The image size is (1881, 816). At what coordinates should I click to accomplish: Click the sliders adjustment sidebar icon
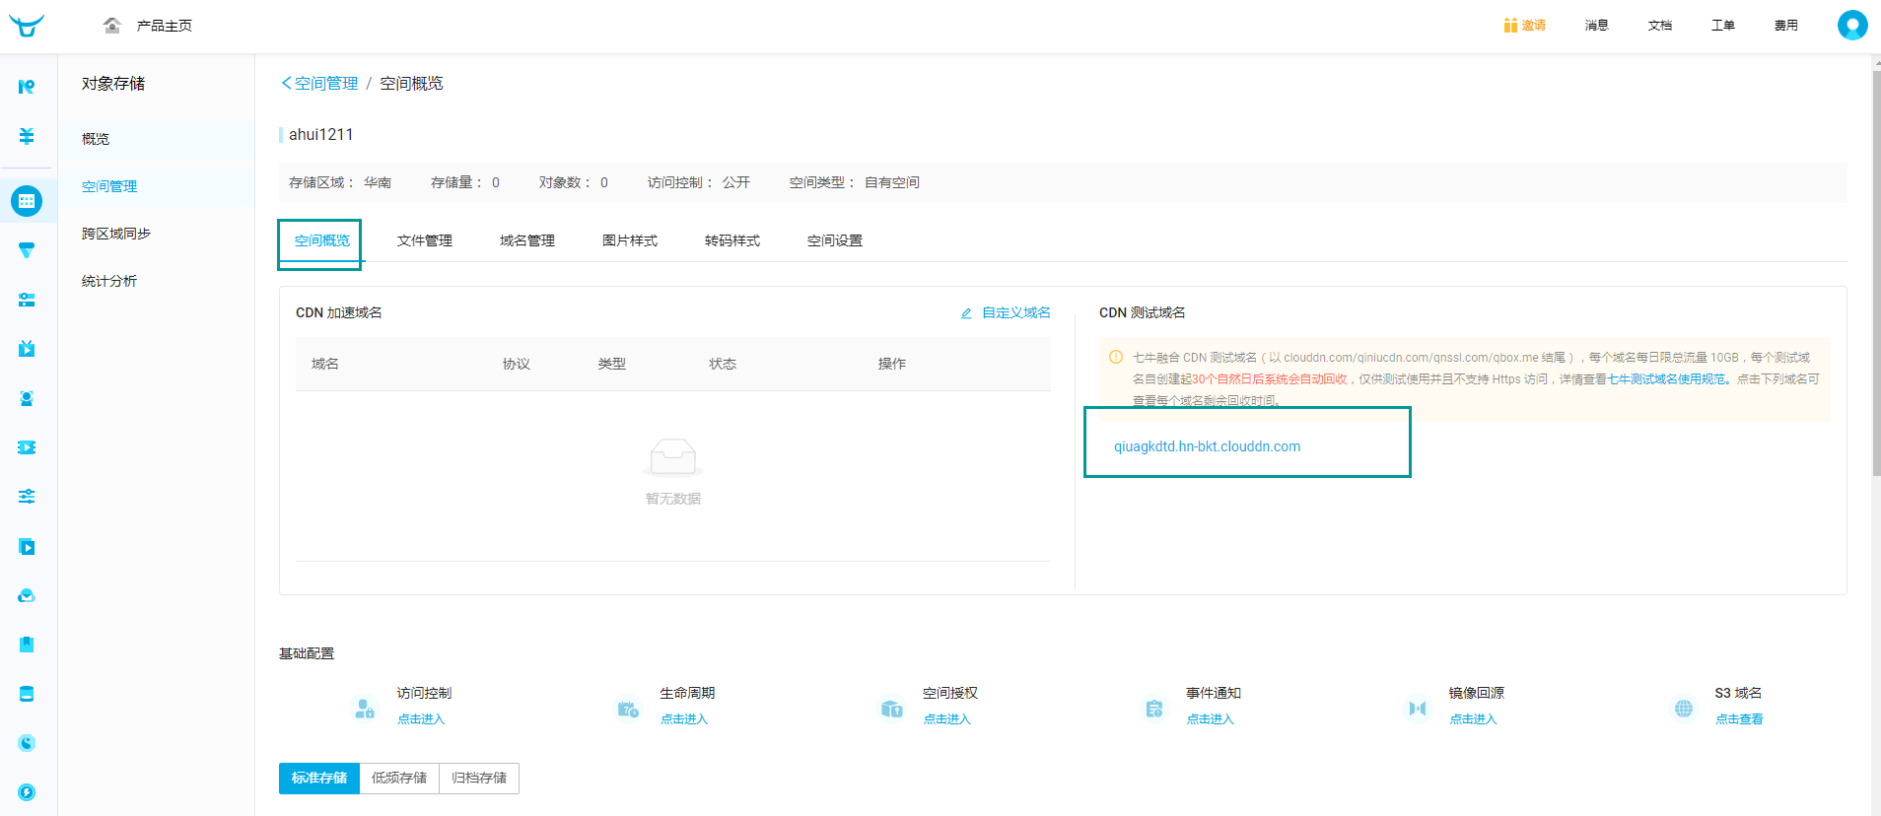[27, 497]
